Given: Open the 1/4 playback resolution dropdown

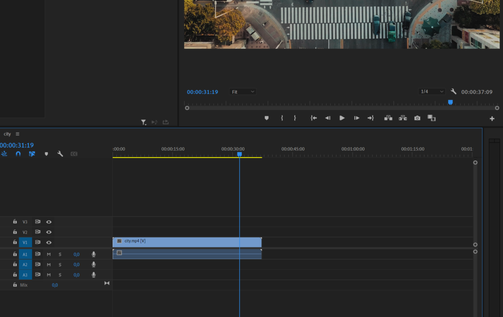Looking at the screenshot, I should [431, 92].
